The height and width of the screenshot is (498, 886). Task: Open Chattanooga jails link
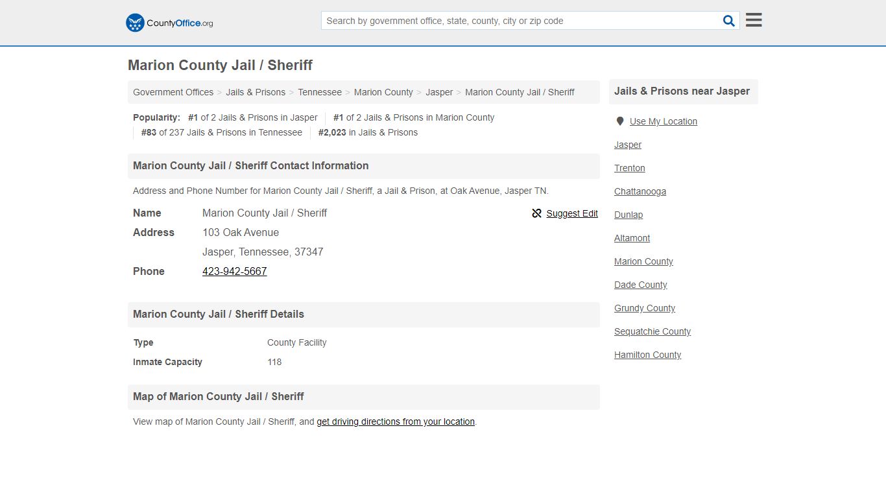click(640, 191)
